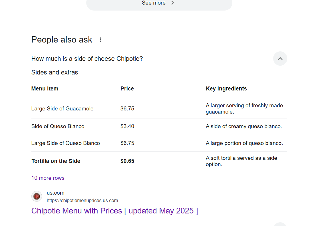Expand the next question below the result
Viewport: 324px width, 226px height.
(x=280, y=224)
